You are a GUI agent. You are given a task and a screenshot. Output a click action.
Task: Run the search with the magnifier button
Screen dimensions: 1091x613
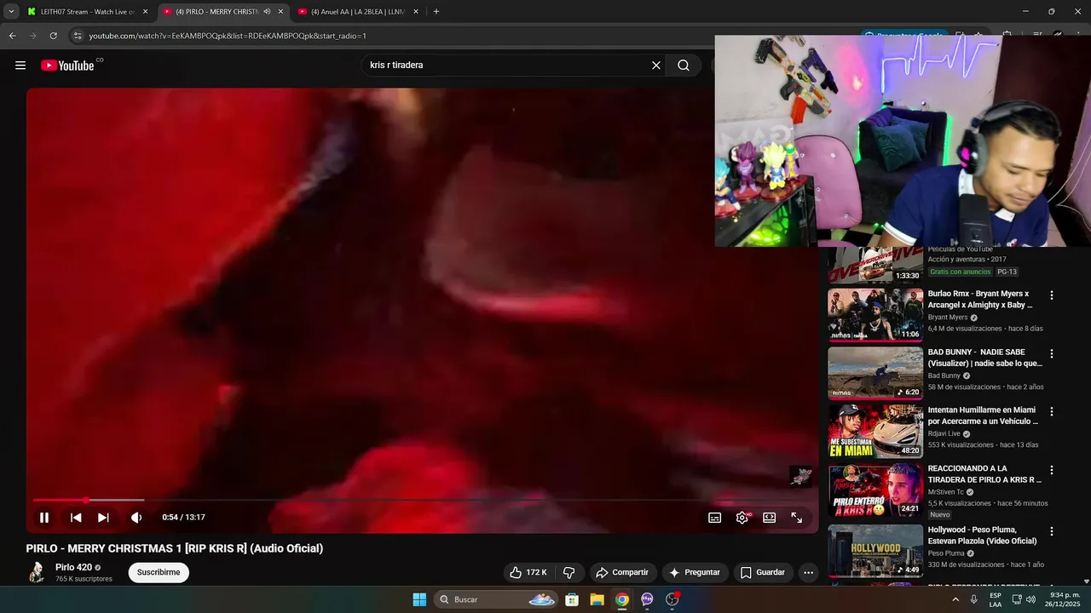pyautogui.click(x=684, y=66)
